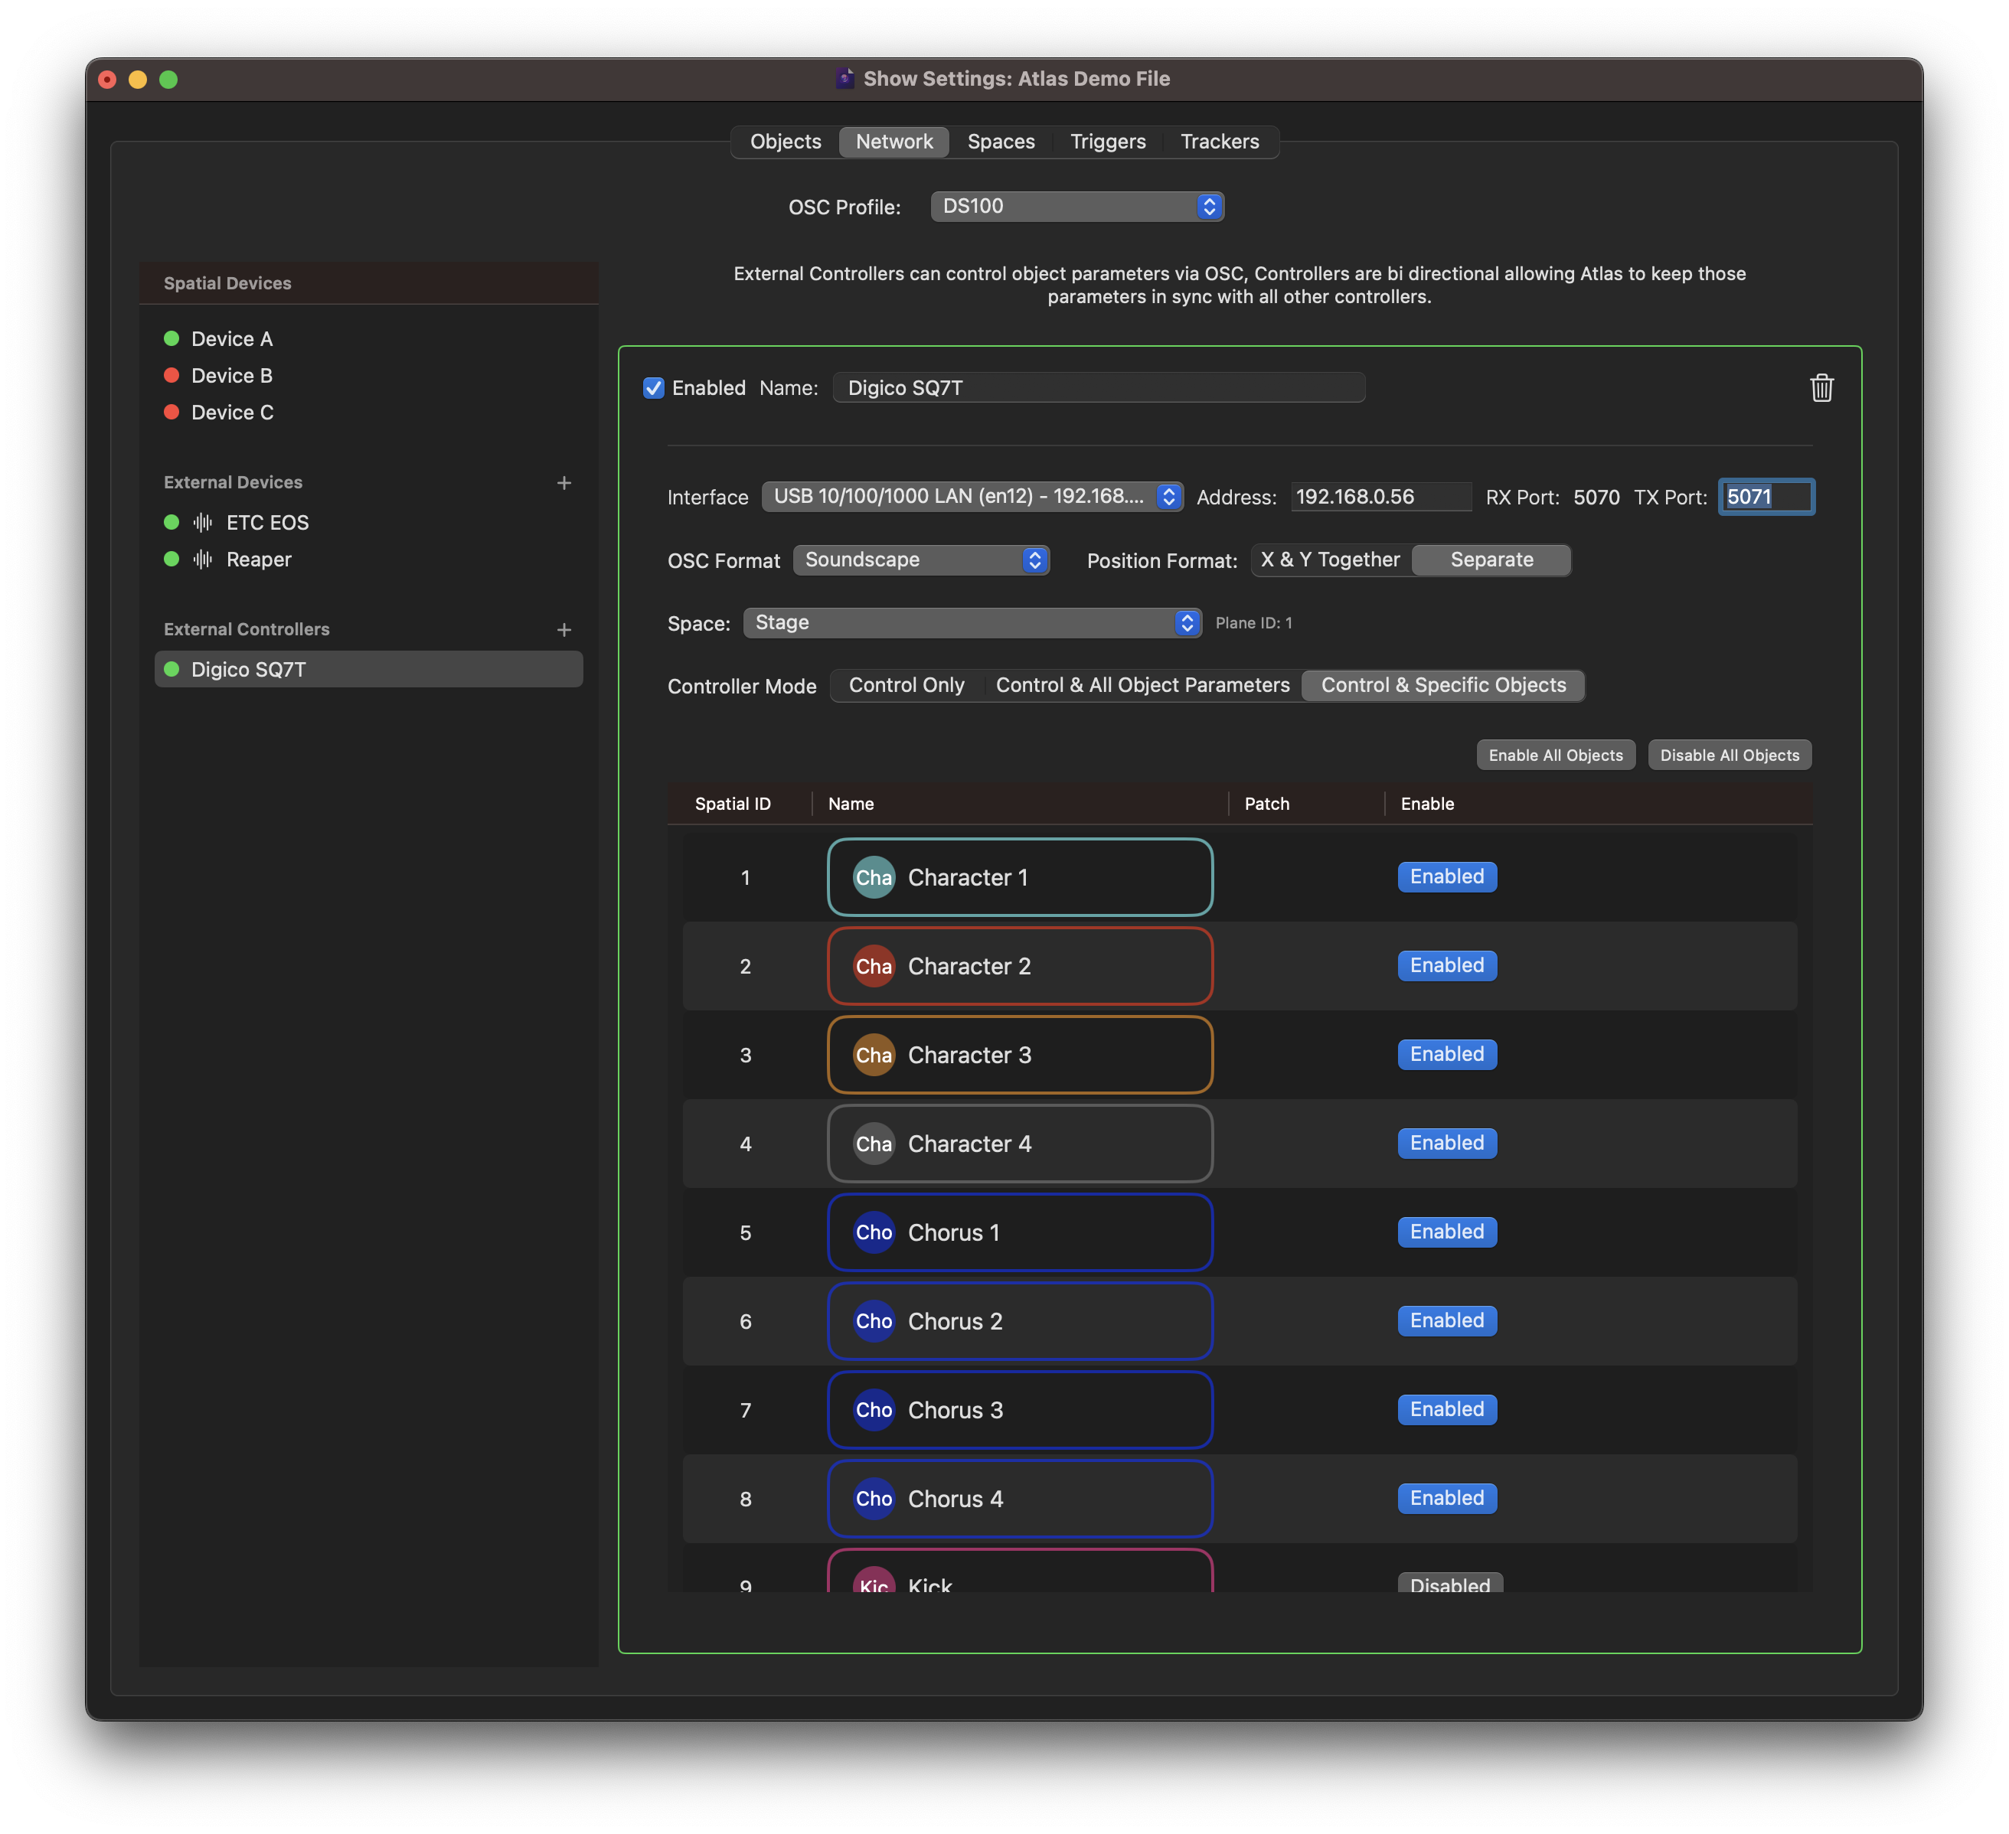The width and height of the screenshot is (2009, 1834).
Task: Open the Spaces tab
Action: point(1001,142)
